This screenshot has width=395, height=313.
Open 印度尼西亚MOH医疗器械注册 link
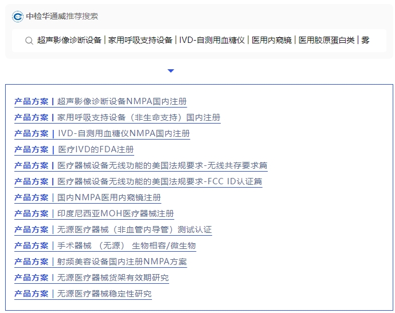coord(115,213)
